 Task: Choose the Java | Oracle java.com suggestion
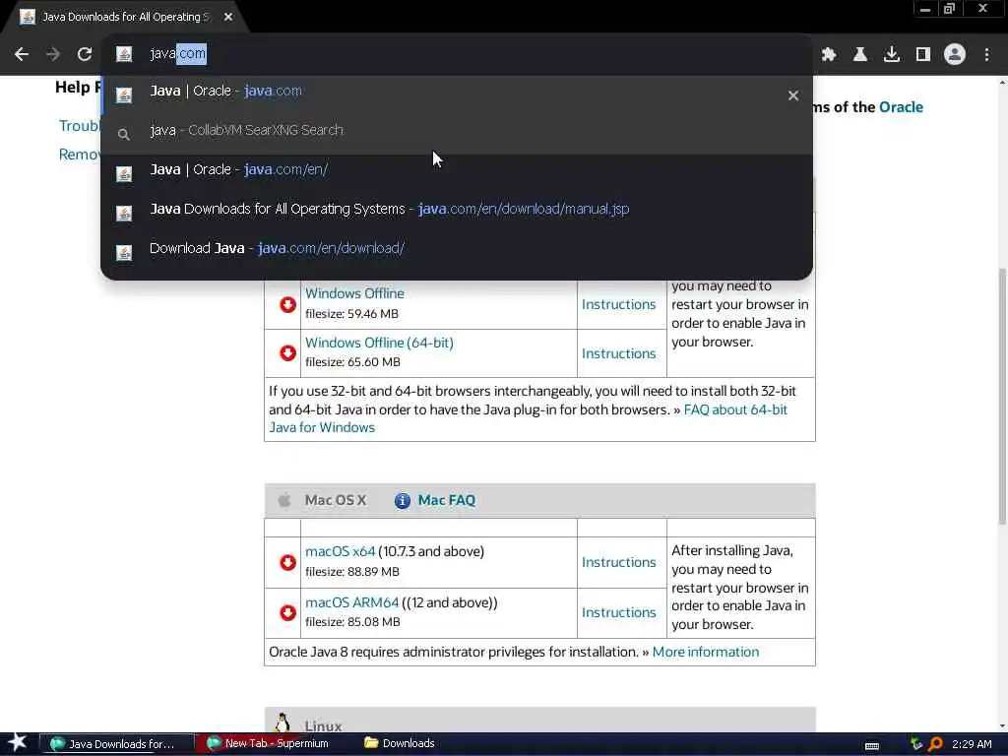tap(457, 95)
